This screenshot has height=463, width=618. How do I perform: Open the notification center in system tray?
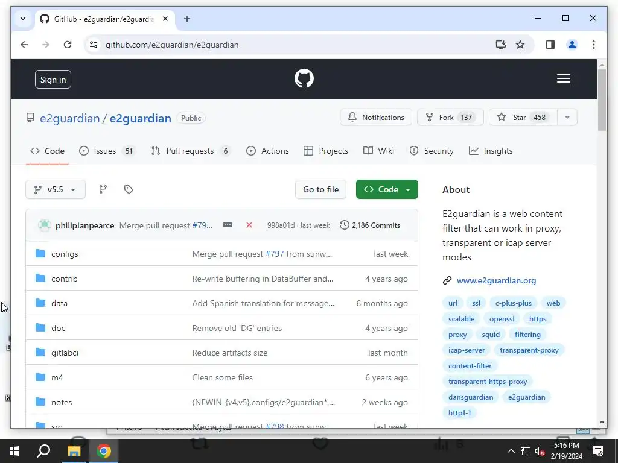[598, 451]
